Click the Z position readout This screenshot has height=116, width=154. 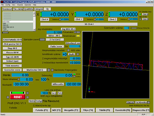coord(124,14)
